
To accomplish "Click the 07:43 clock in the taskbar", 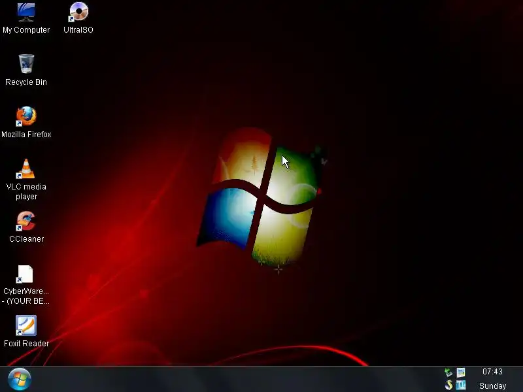I will tap(492, 372).
